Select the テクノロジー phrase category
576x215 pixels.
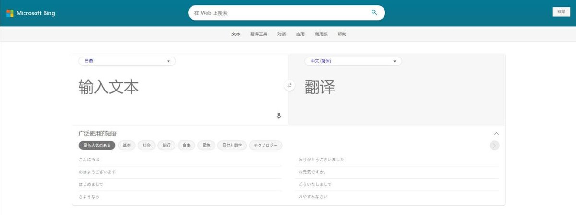coord(266,146)
